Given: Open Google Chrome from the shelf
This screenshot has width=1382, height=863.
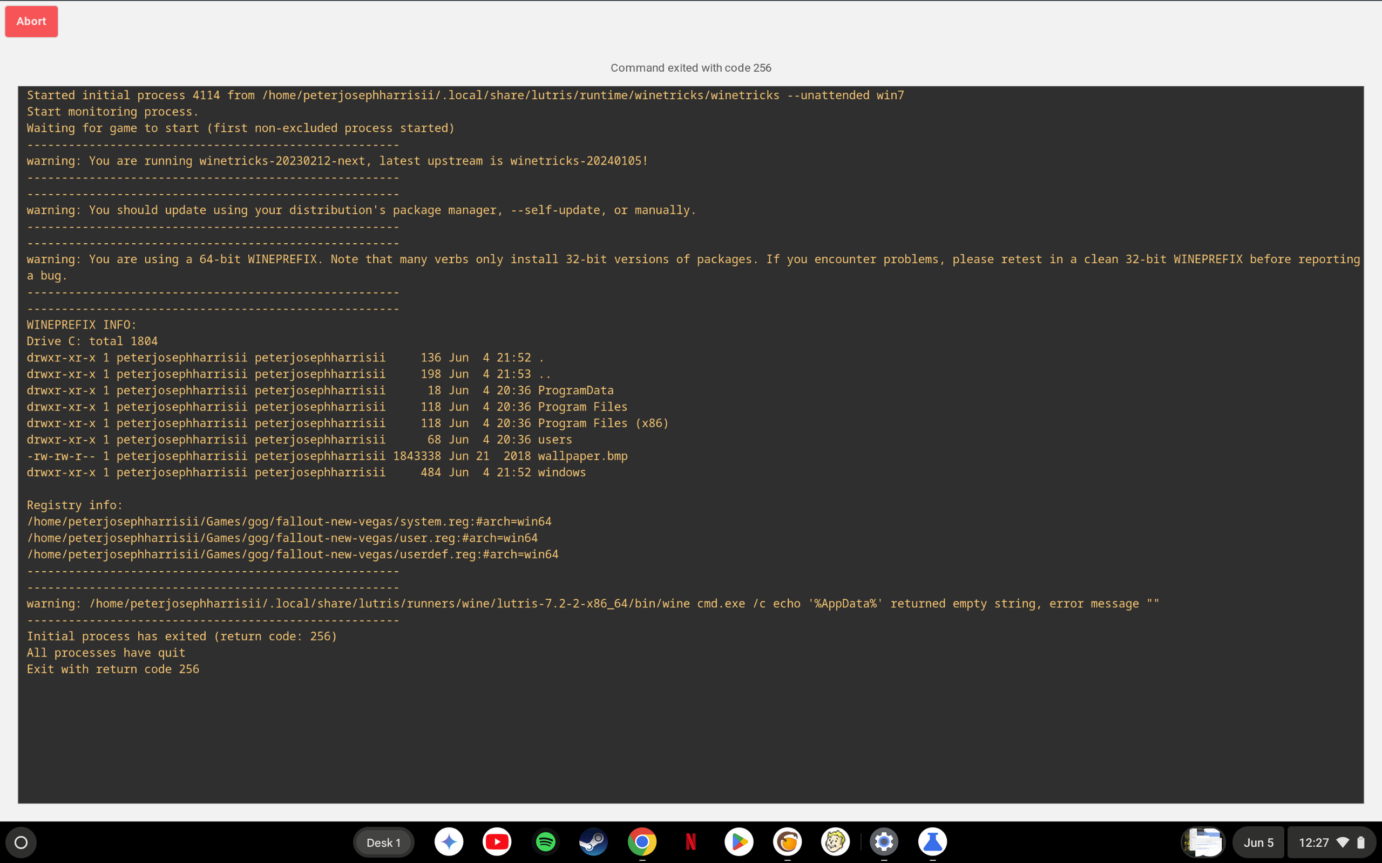Looking at the screenshot, I should click(642, 842).
